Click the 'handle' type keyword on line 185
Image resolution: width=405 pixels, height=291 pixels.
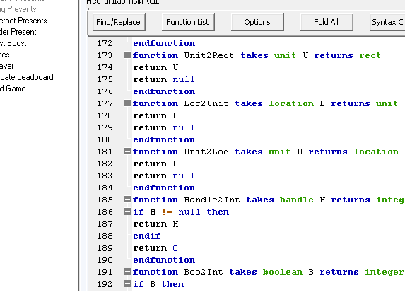pyautogui.click(x=297, y=200)
